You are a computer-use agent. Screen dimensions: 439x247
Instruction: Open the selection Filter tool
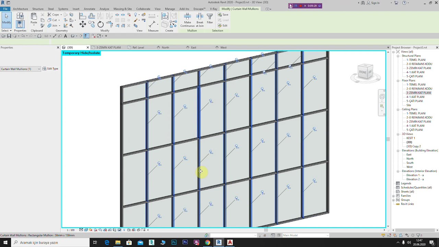210,19
